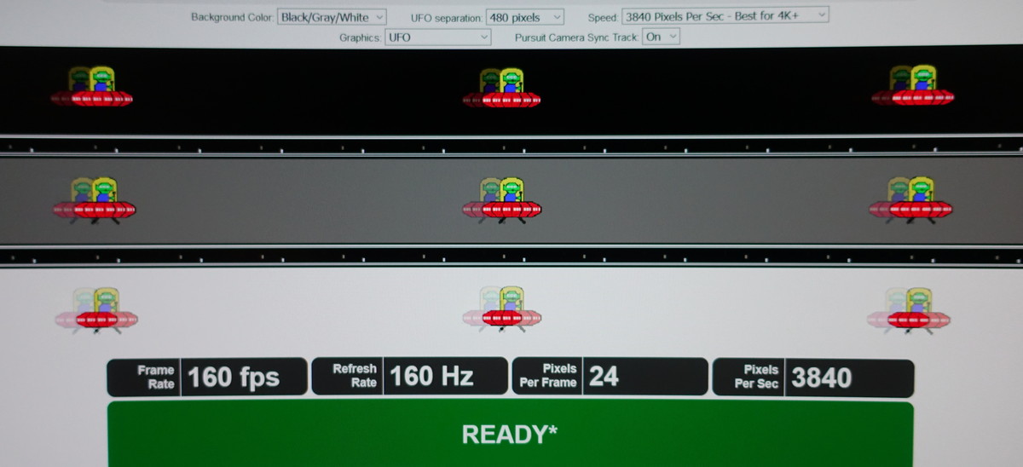Click the right UFO on white background
This screenshot has height=467, width=1023.
(x=909, y=309)
